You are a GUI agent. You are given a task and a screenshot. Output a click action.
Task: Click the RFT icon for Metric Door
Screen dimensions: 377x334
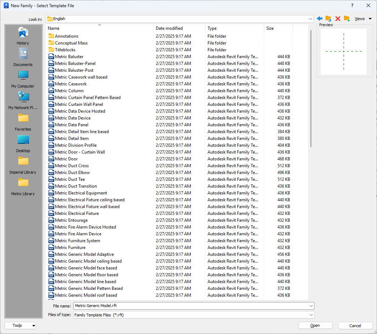pyautogui.click(x=51, y=159)
